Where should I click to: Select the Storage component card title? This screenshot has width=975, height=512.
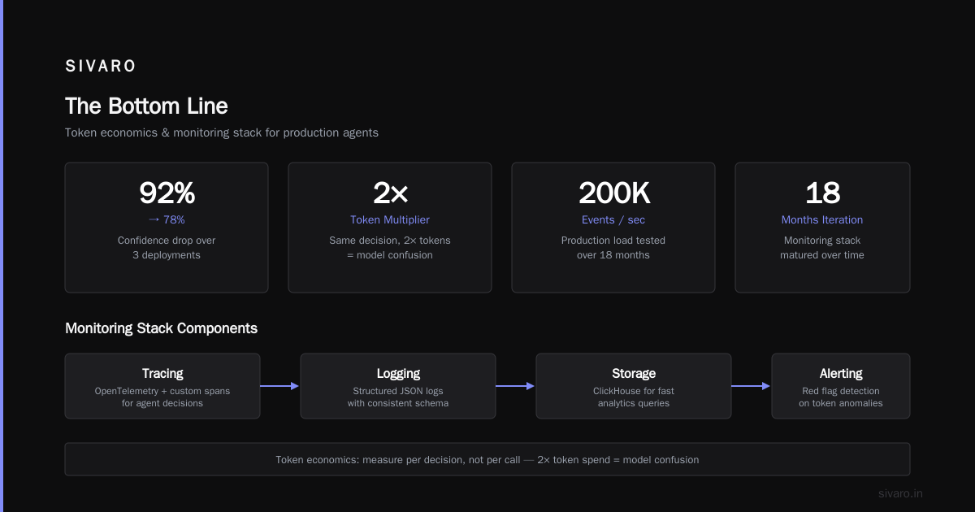tap(634, 373)
